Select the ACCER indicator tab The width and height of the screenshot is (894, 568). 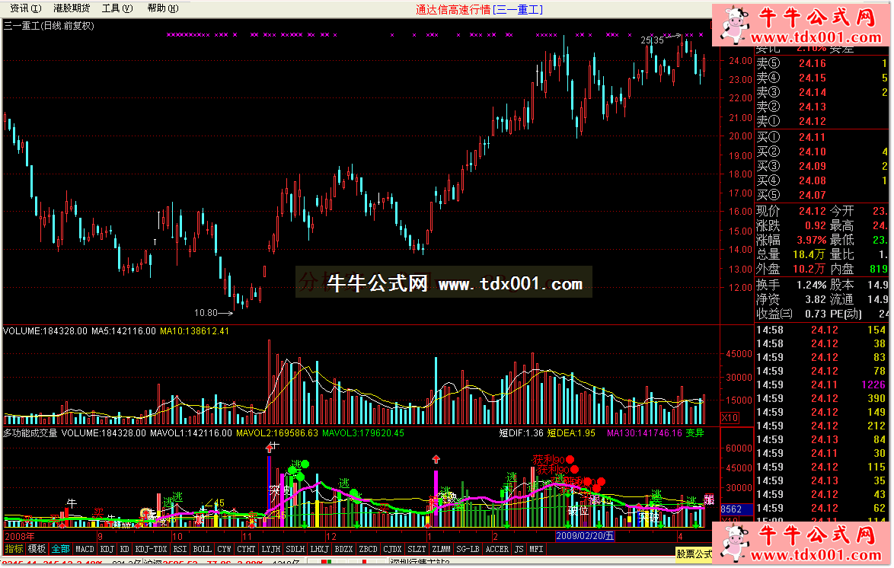[497, 549]
